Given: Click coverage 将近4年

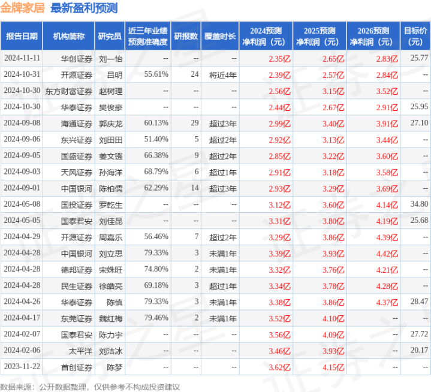Looking at the screenshot, I should pyautogui.click(x=222, y=75).
